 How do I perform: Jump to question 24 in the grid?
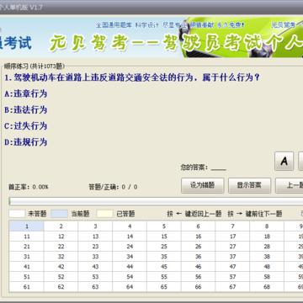coord(130,247)
